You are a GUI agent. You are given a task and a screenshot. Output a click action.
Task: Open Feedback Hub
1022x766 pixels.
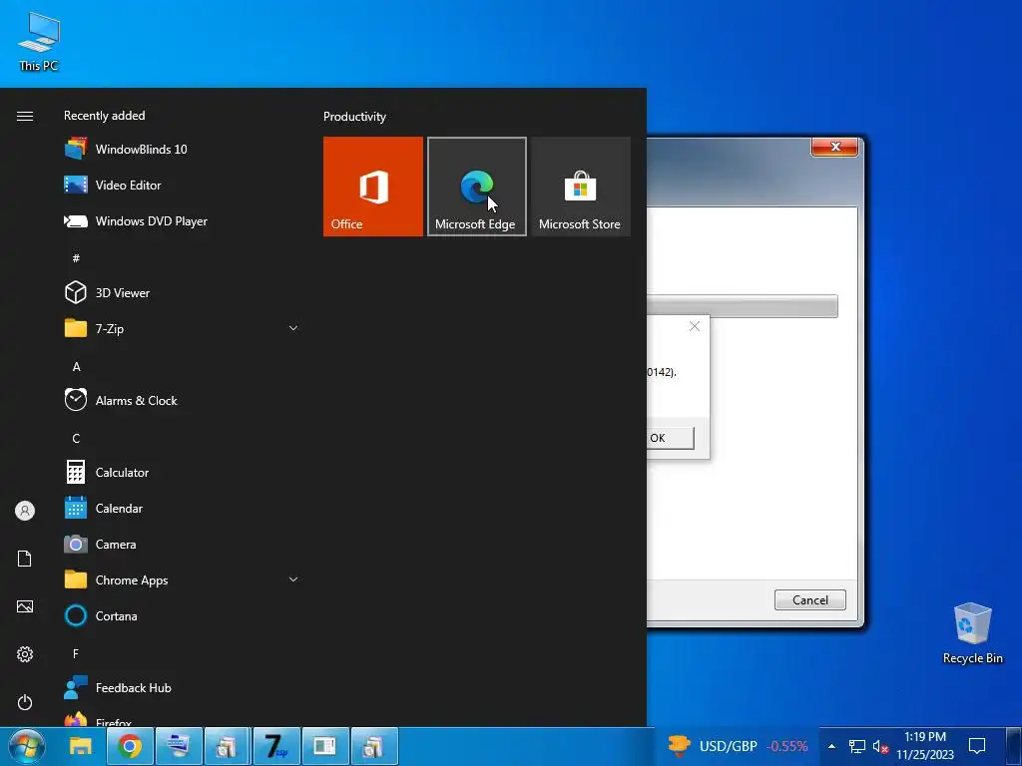182,687
